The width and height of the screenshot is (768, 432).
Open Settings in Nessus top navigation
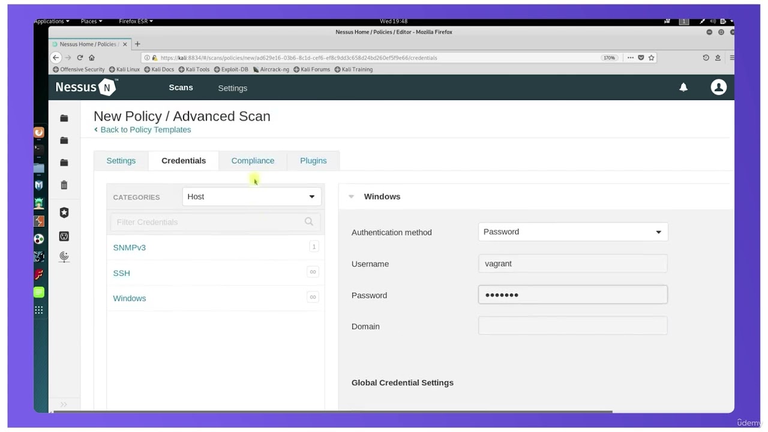click(233, 88)
